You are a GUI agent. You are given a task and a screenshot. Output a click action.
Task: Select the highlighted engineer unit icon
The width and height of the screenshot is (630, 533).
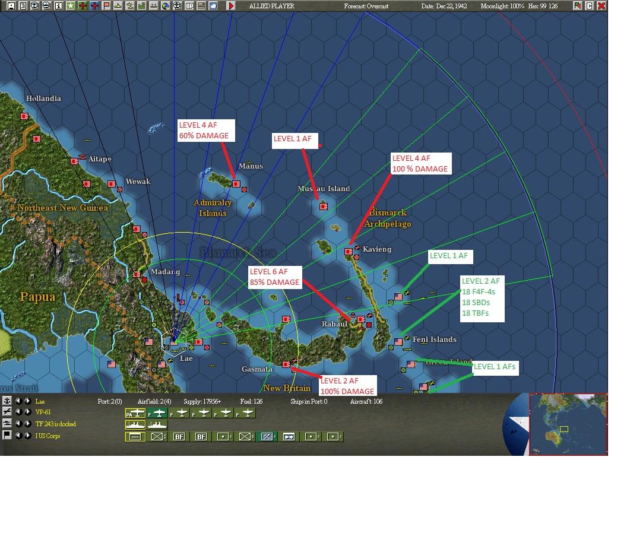point(267,437)
